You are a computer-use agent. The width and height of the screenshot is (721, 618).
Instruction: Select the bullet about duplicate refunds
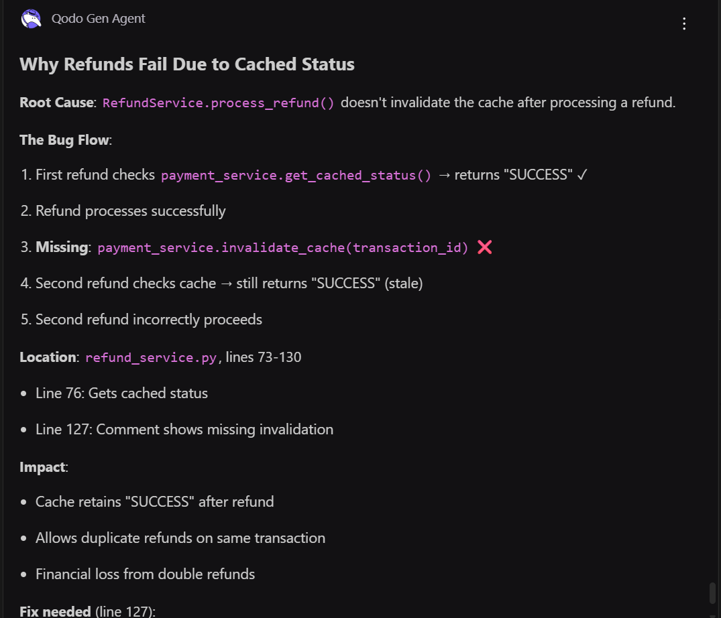tap(180, 538)
